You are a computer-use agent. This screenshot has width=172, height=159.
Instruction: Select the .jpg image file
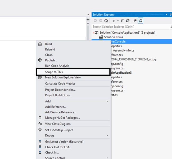click(x=133, y=59)
